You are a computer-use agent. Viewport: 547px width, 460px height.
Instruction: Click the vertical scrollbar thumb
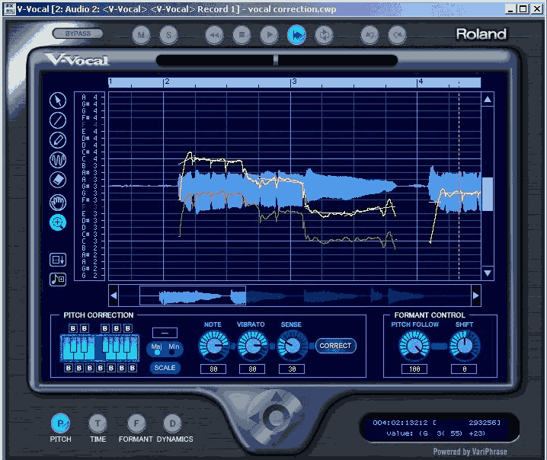pyautogui.click(x=488, y=194)
